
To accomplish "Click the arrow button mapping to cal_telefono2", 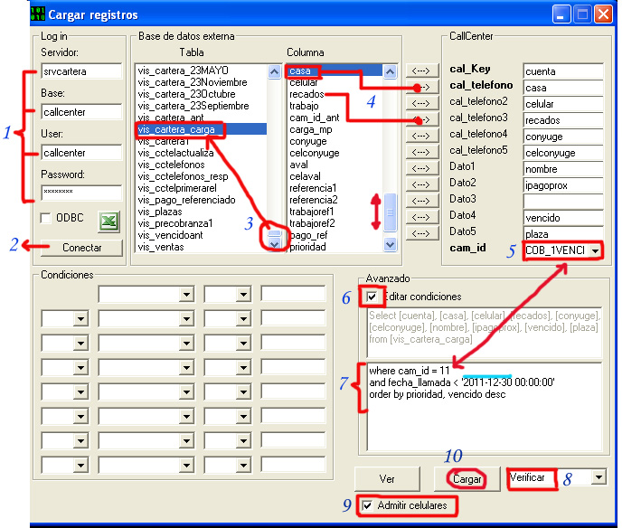I will coord(421,103).
